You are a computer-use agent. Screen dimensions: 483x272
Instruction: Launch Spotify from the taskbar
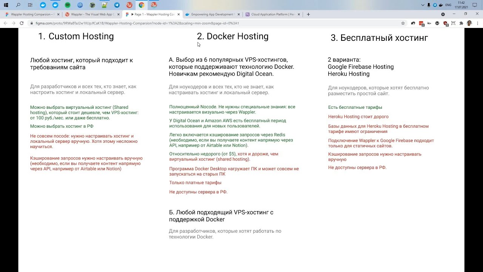(68, 5)
